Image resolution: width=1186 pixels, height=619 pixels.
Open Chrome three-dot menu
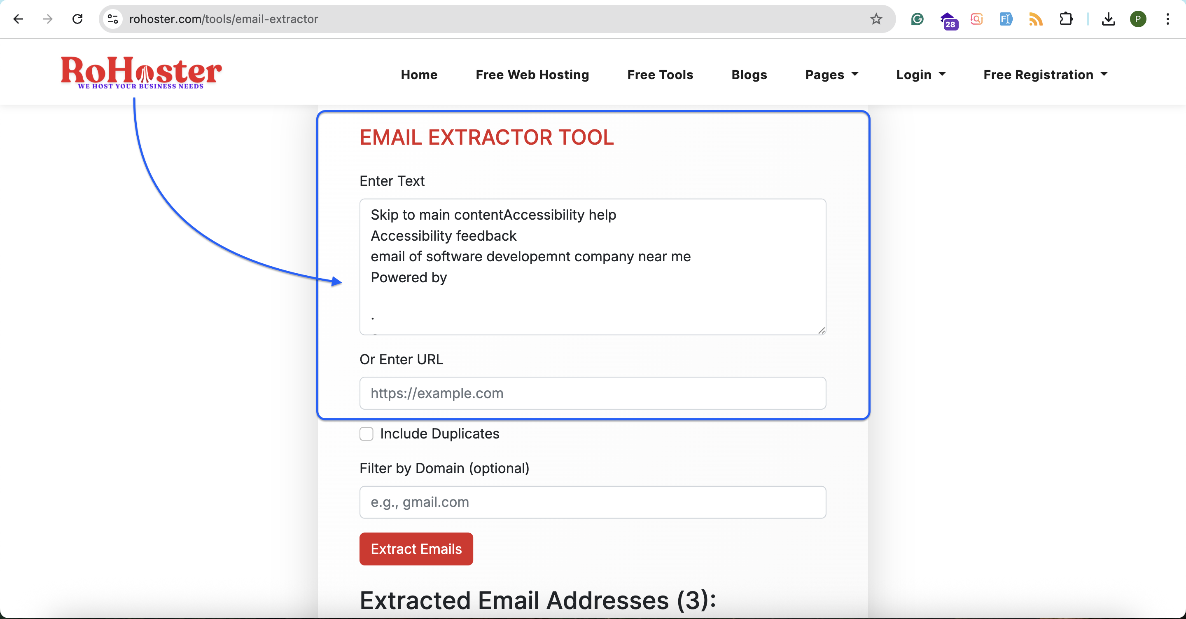[1167, 19]
